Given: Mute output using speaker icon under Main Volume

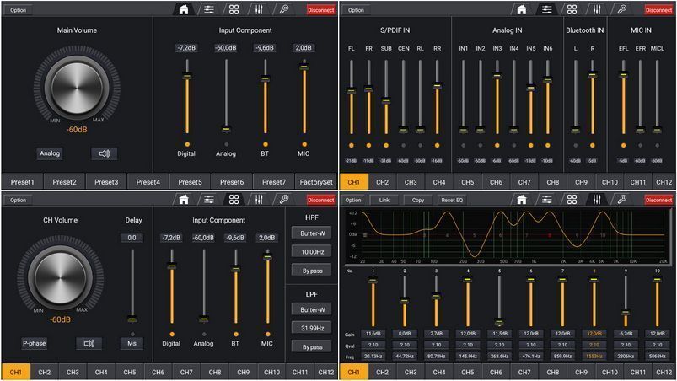Looking at the screenshot, I should tap(104, 153).
